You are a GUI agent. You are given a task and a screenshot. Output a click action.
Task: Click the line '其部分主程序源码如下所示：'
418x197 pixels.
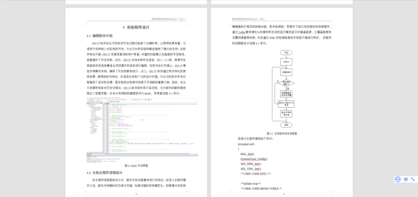click(256, 139)
